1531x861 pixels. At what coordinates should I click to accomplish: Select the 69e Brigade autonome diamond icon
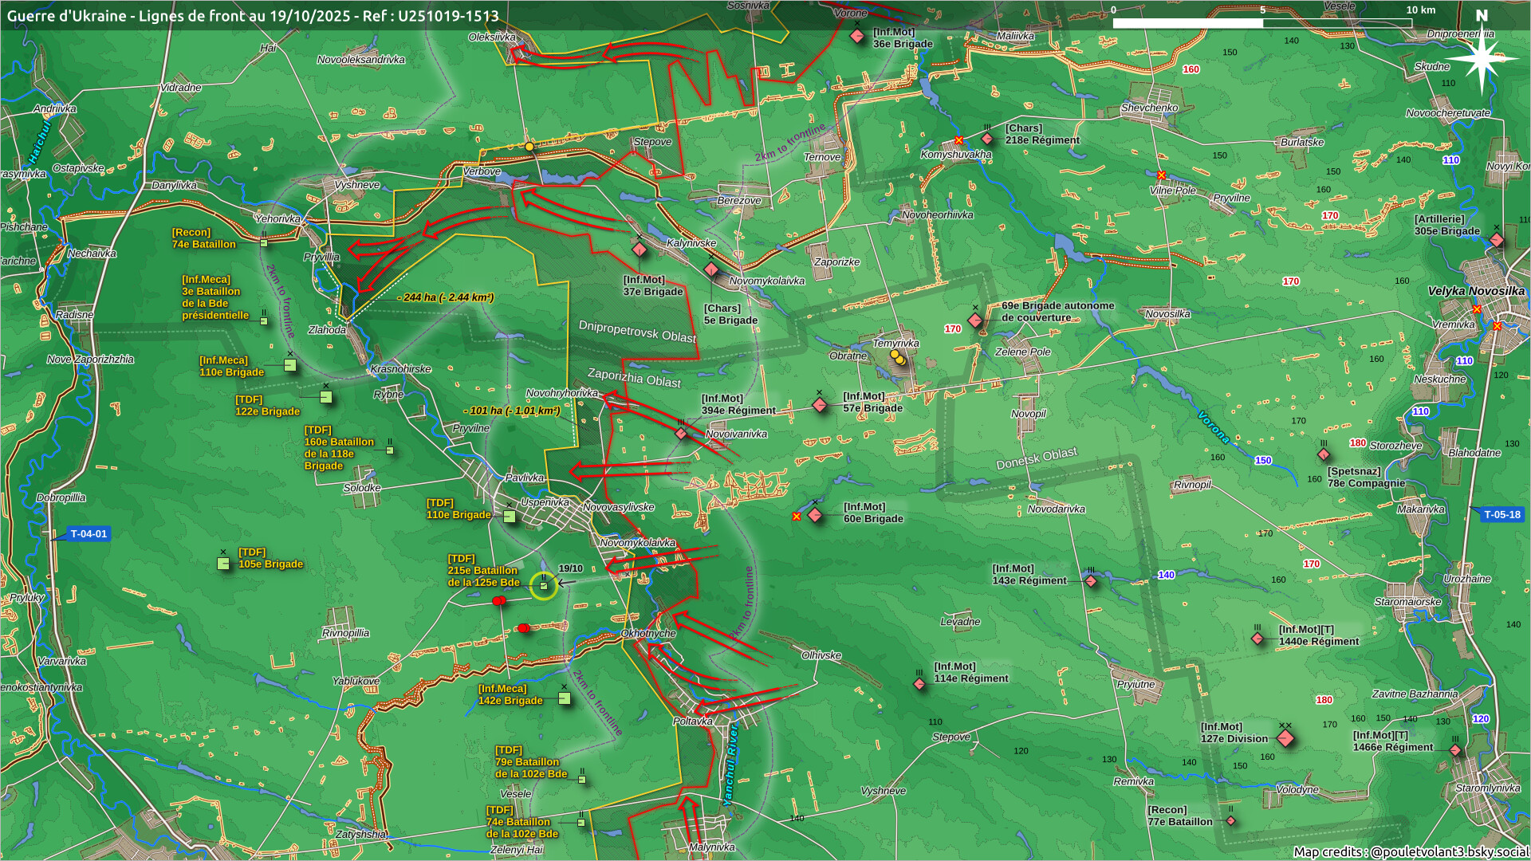tap(974, 320)
